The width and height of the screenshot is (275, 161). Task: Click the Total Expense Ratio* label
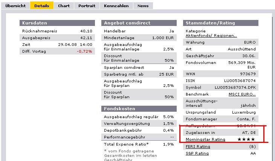tap(126, 144)
